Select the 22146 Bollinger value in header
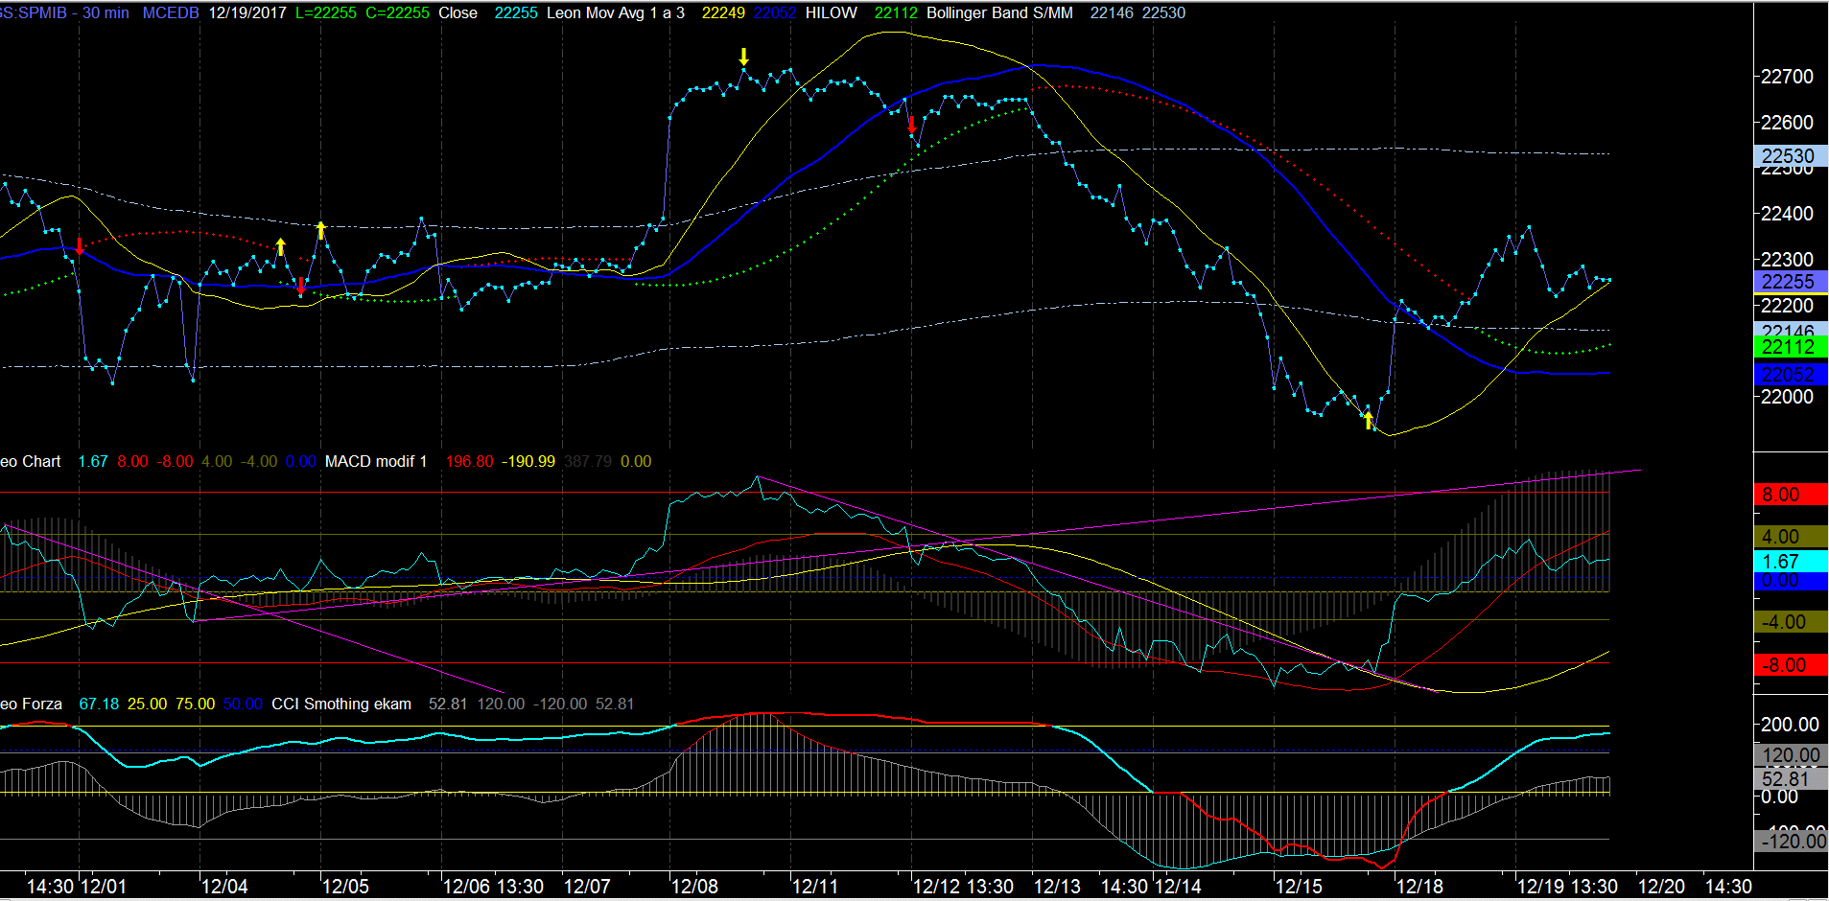The height and width of the screenshot is (901, 1829). click(1112, 13)
